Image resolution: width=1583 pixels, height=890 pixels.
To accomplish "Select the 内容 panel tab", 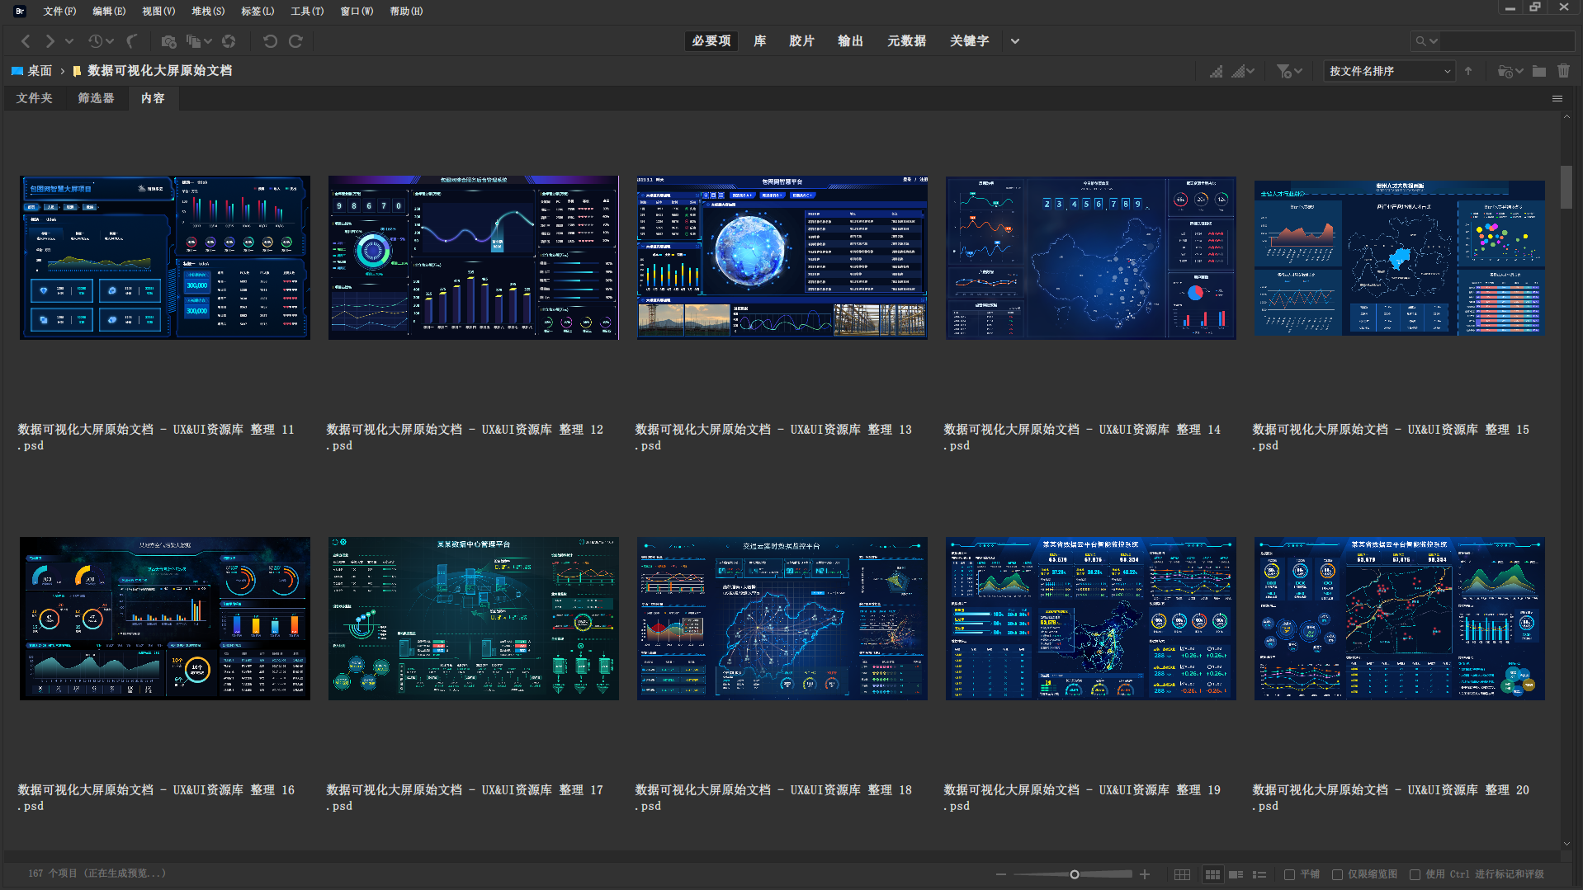I will [153, 99].
